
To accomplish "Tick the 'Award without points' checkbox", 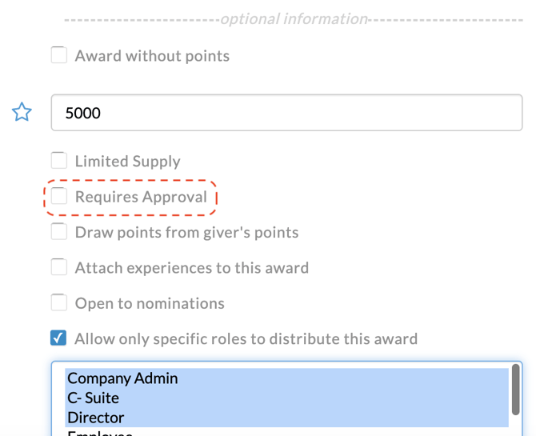I will (59, 55).
